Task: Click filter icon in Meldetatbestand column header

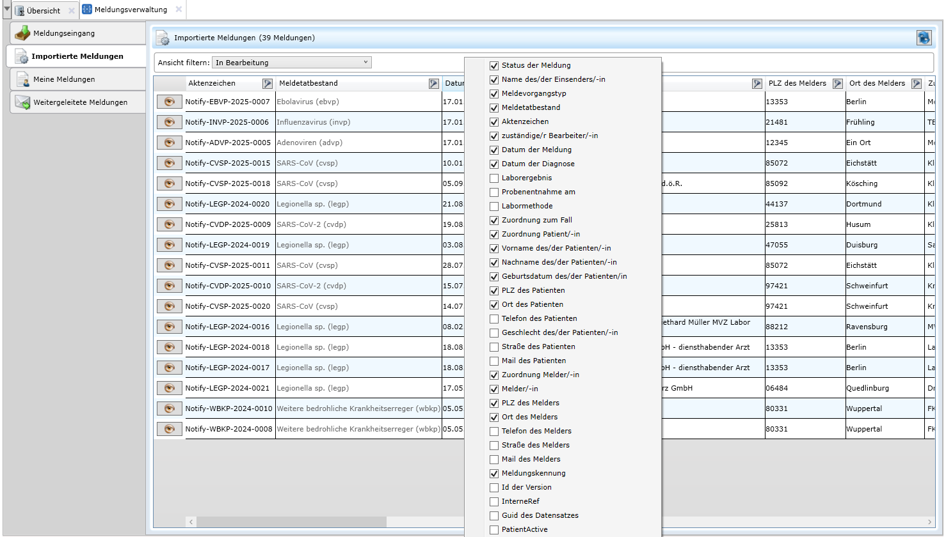Action: [x=434, y=84]
